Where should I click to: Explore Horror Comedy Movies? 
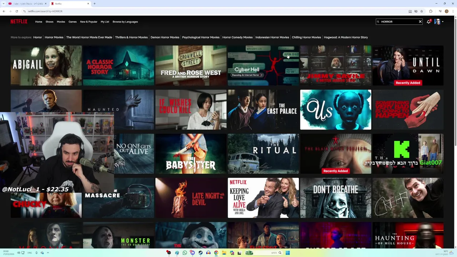pyautogui.click(x=237, y=37)
